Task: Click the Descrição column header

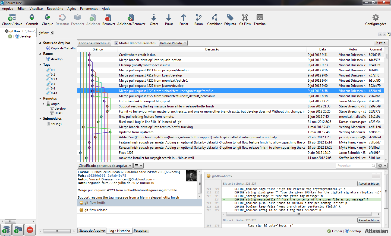Action: tap(212, 49)
